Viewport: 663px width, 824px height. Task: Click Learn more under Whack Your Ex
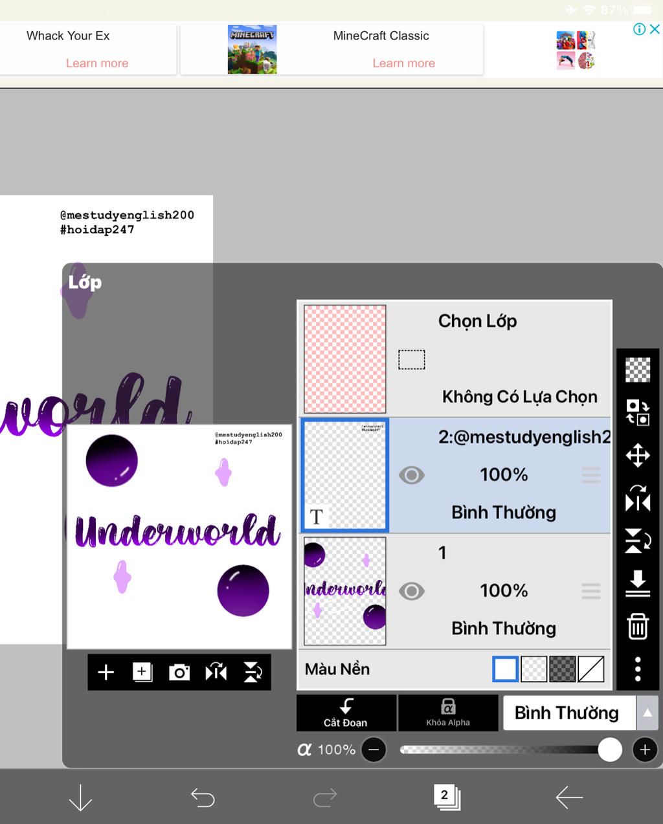pyautogui.click(x=97, y=63)
